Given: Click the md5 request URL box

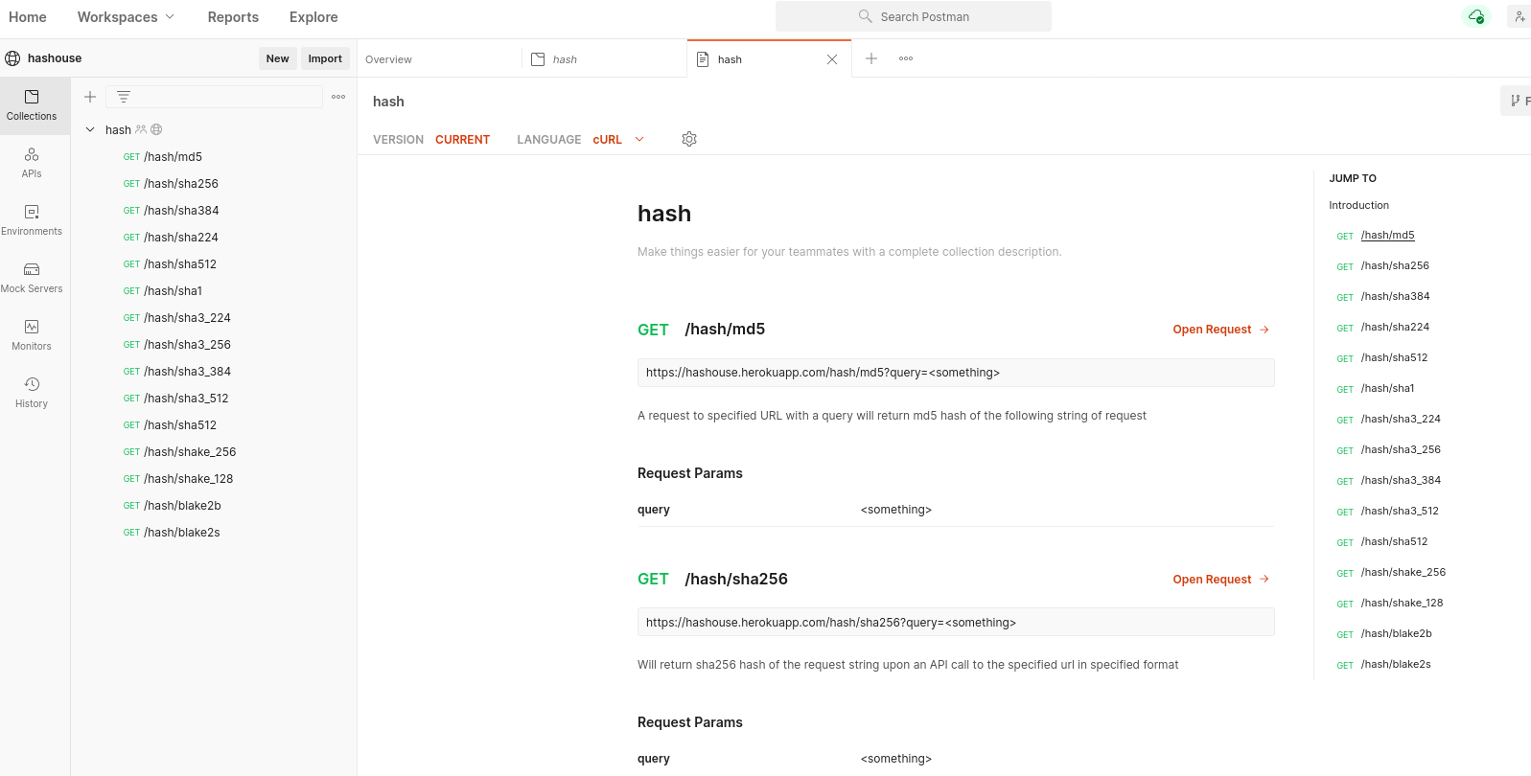Looking at the screenshot, I should 956,373.
